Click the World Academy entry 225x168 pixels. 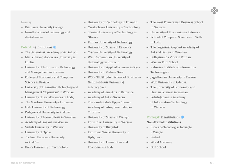coord(161,142)
